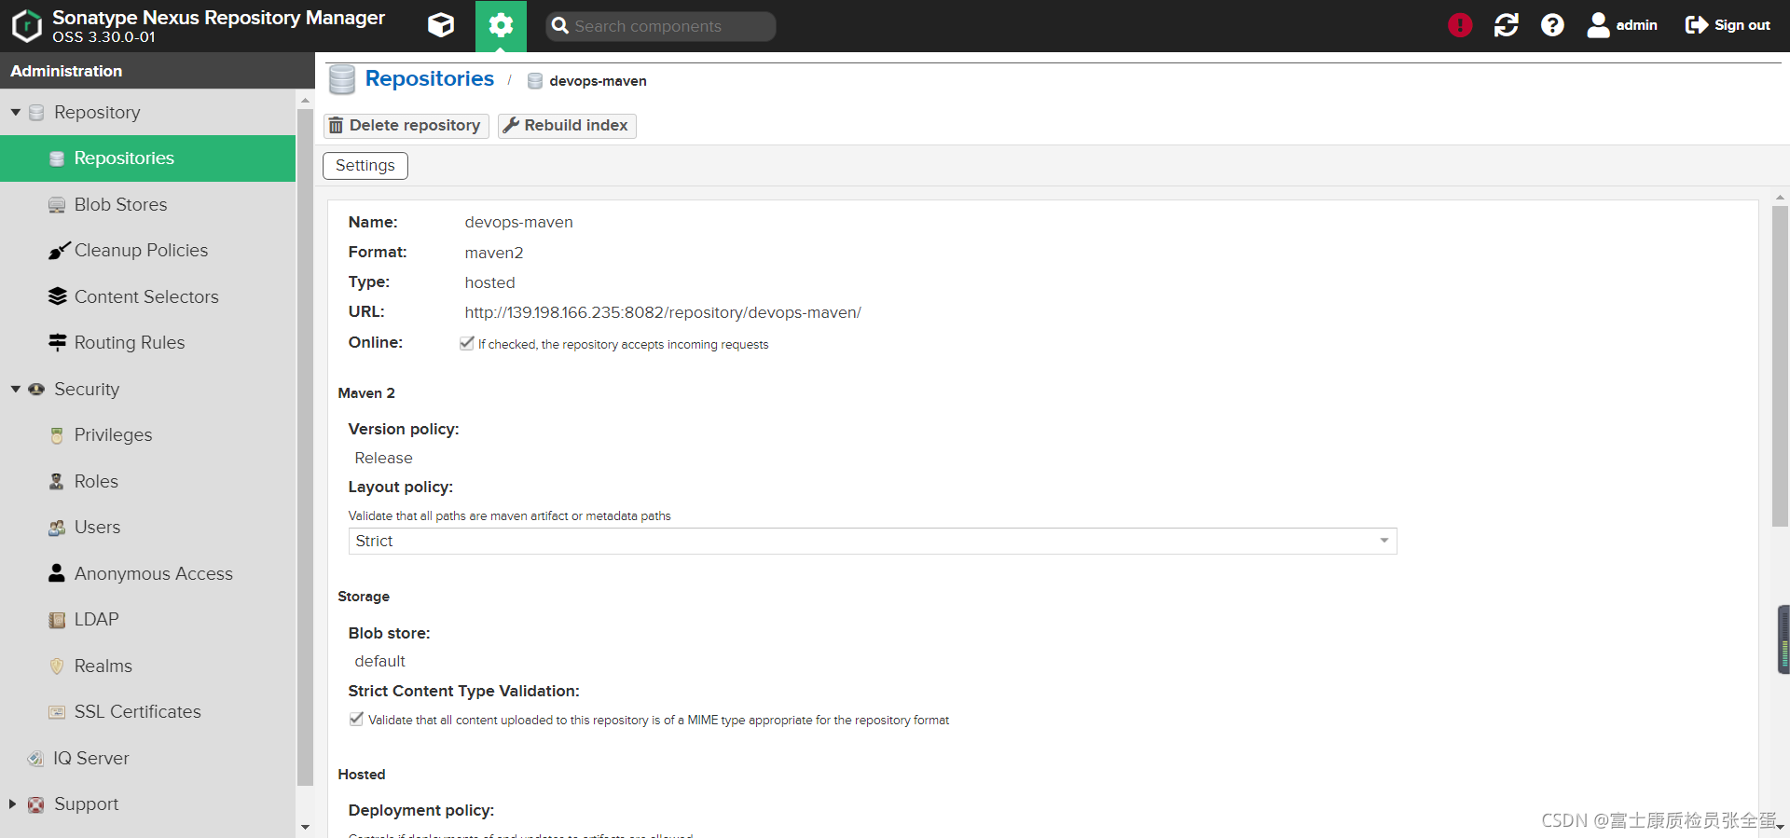Click the Routing Rules signpost icon
This screenshot has width=1790, height=838.
tap(57, 342)
